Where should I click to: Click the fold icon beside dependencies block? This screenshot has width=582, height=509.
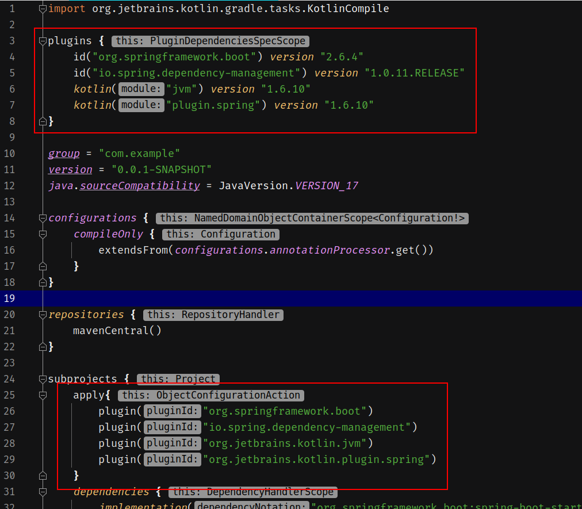(42, 492)
